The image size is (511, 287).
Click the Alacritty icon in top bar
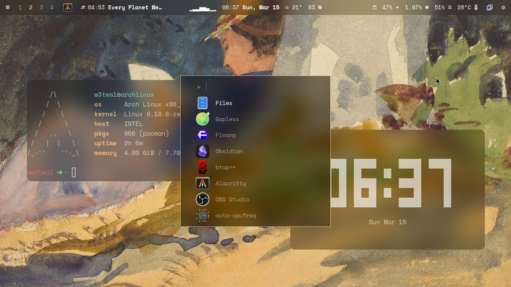coord(68,7)
